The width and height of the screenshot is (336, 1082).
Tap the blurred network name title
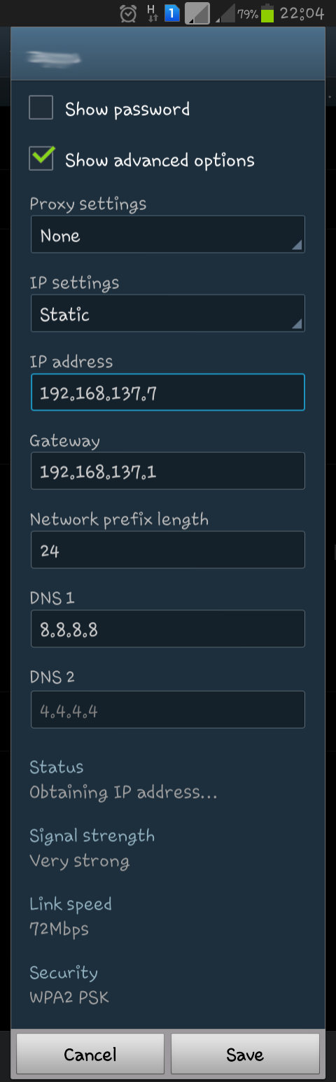[53, 58]
